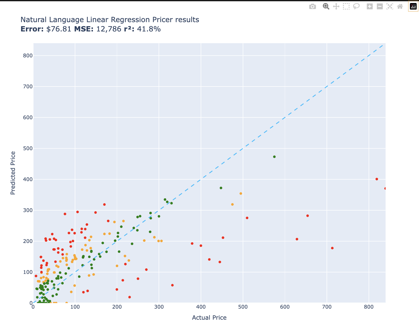The width and height of the screenshot is (419, 333).
Task: Click the x-axis tick label 700
Action: click(327, 307)
